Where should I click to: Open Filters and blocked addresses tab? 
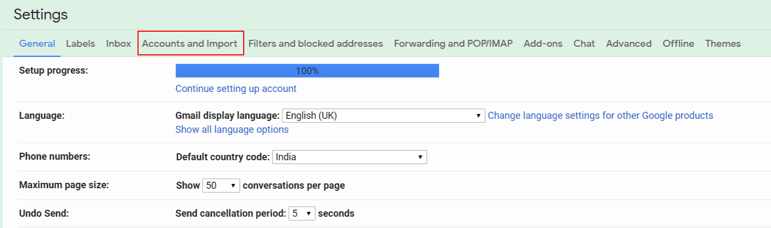[315, 44]
